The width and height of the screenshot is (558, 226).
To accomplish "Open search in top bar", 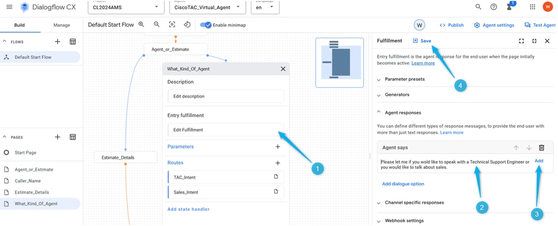I will click(x=478, y=7).
